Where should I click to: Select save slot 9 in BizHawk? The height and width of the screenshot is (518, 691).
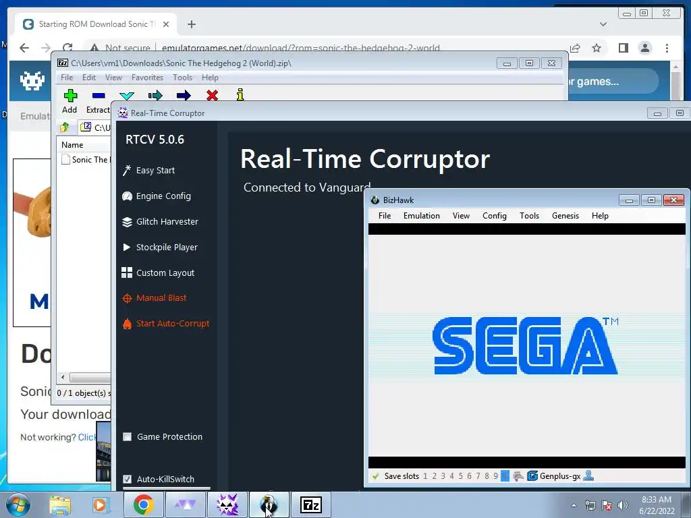click(x=496, y=476)
